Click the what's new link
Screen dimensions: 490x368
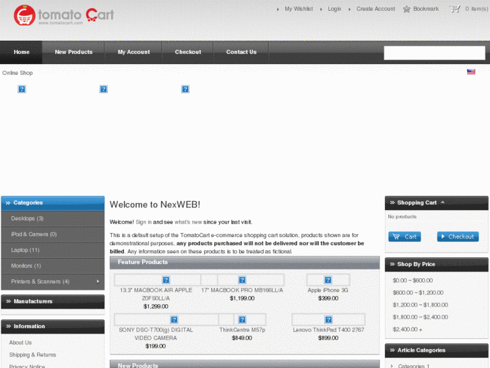(x=188, y=222)
